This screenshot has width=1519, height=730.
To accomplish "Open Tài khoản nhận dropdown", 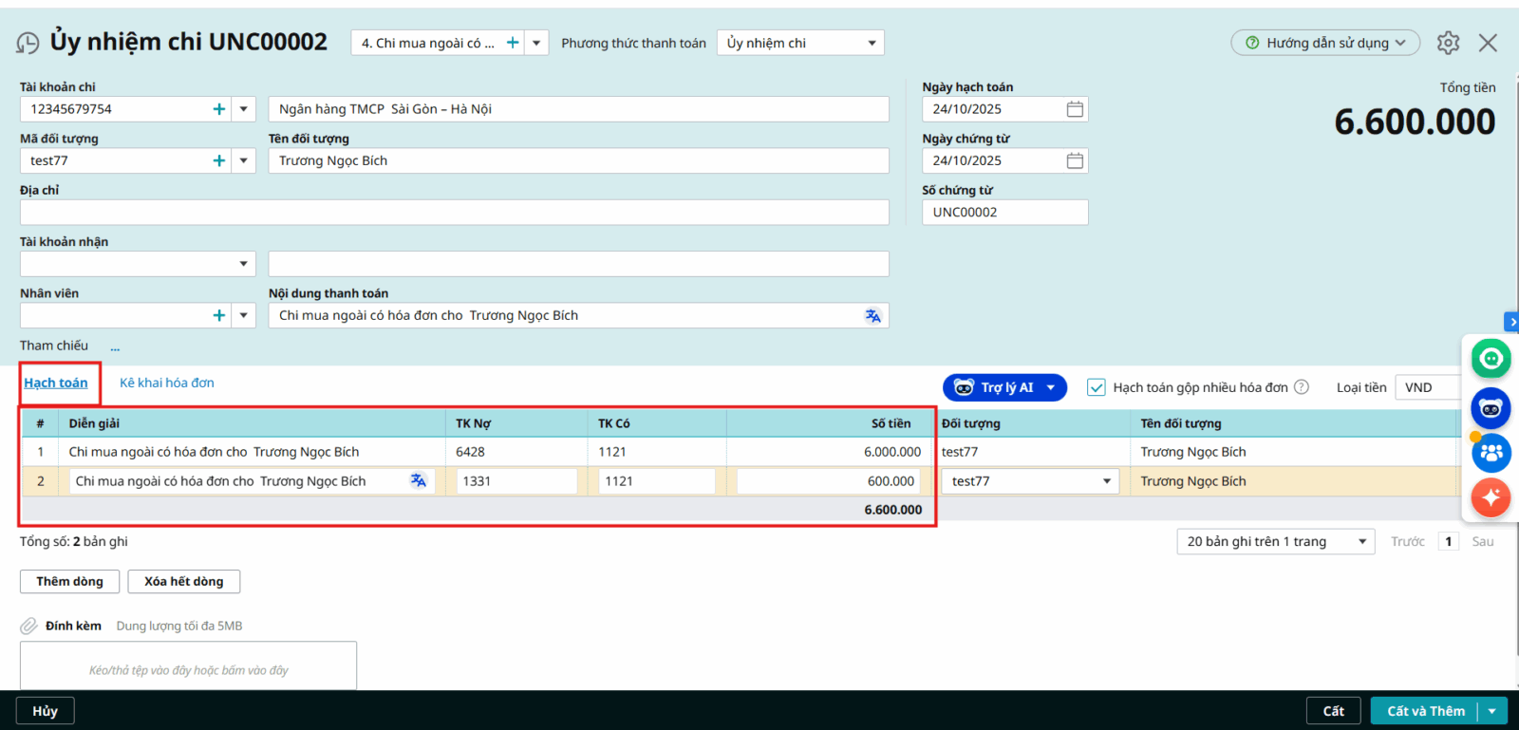I will click(243, 264).
